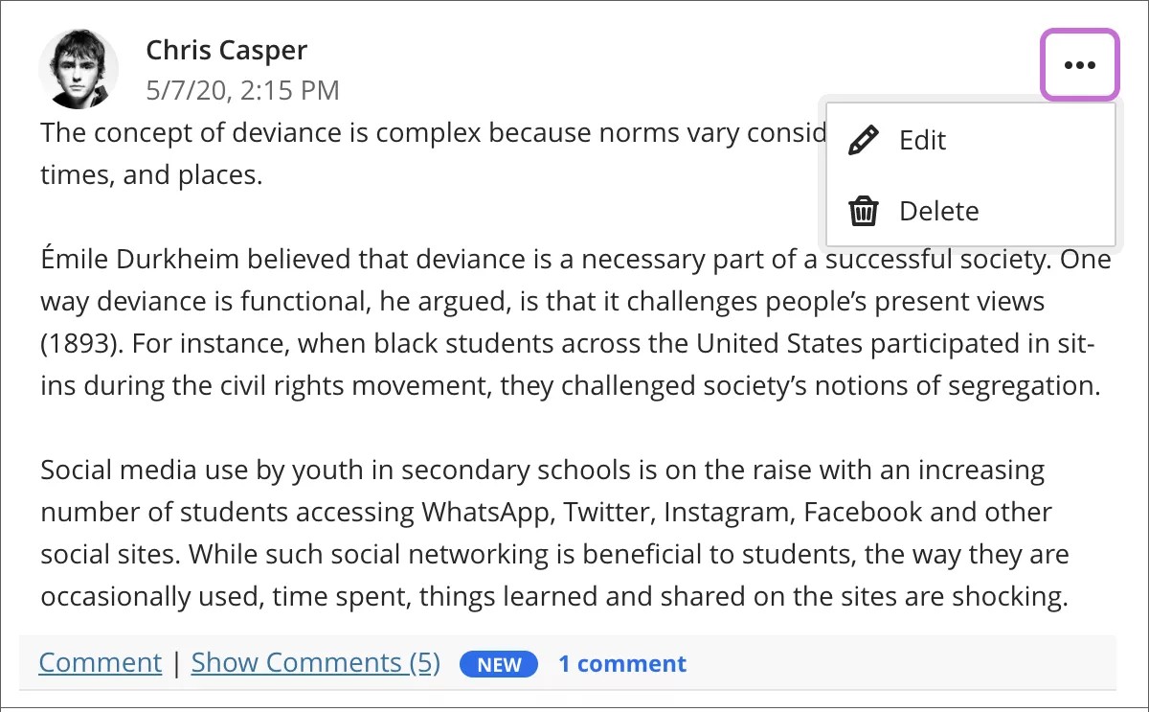Click the word WhatsApp in the post

[485, 512]
